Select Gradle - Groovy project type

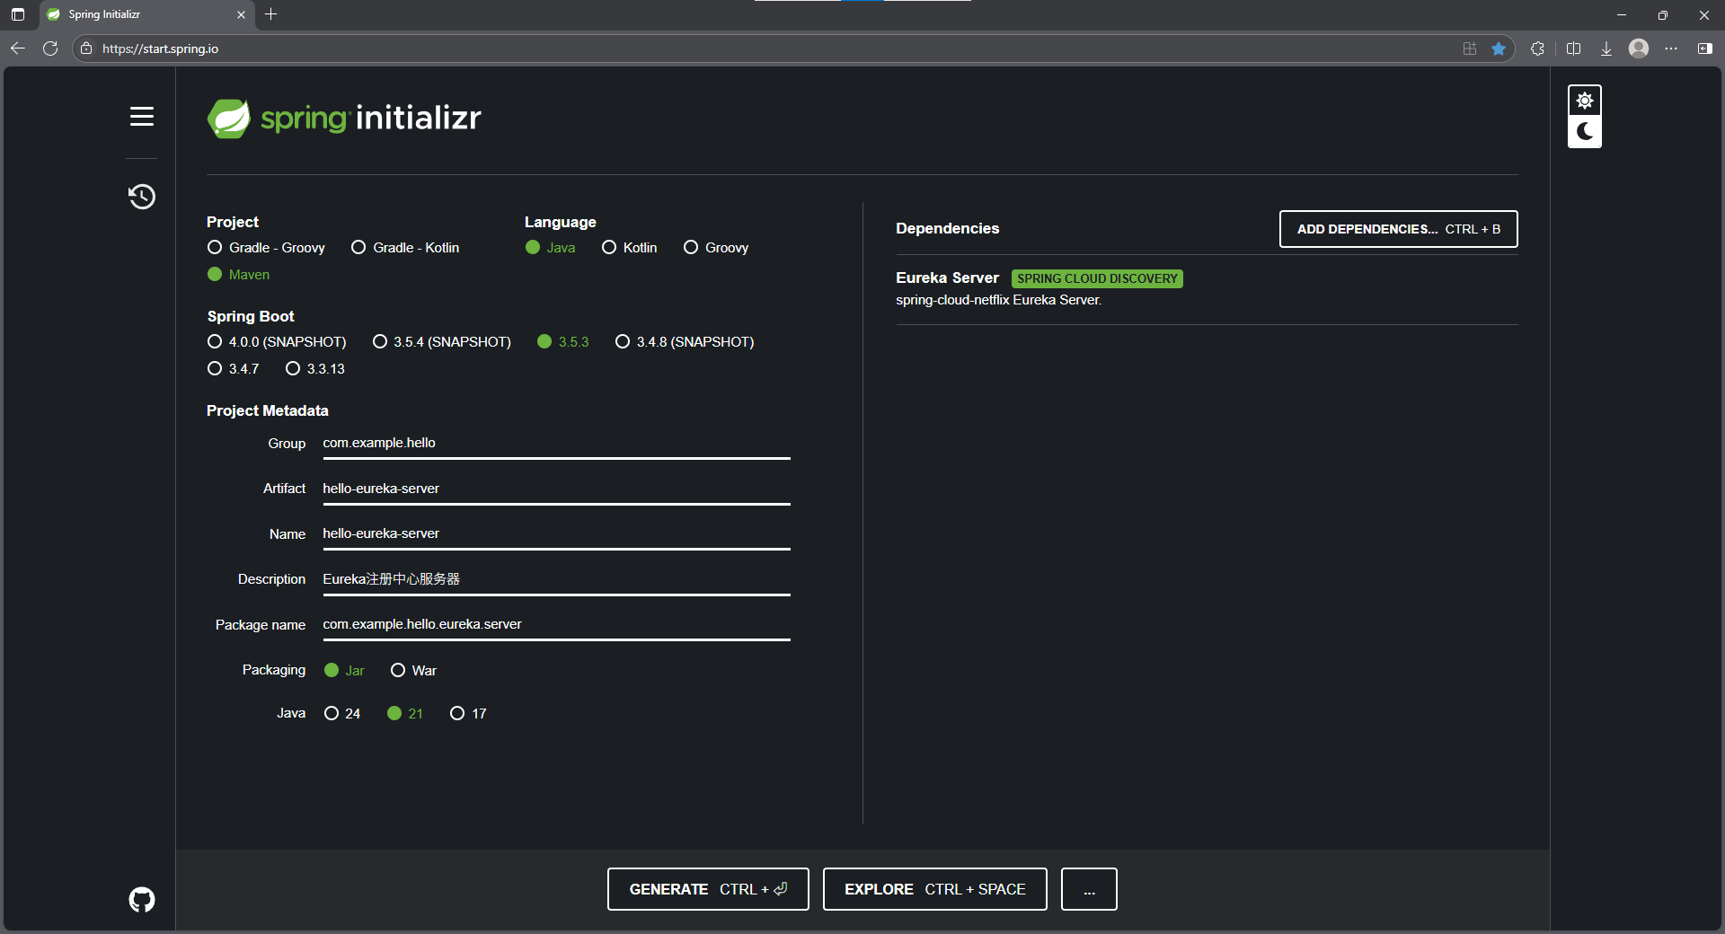pos(266,248)
